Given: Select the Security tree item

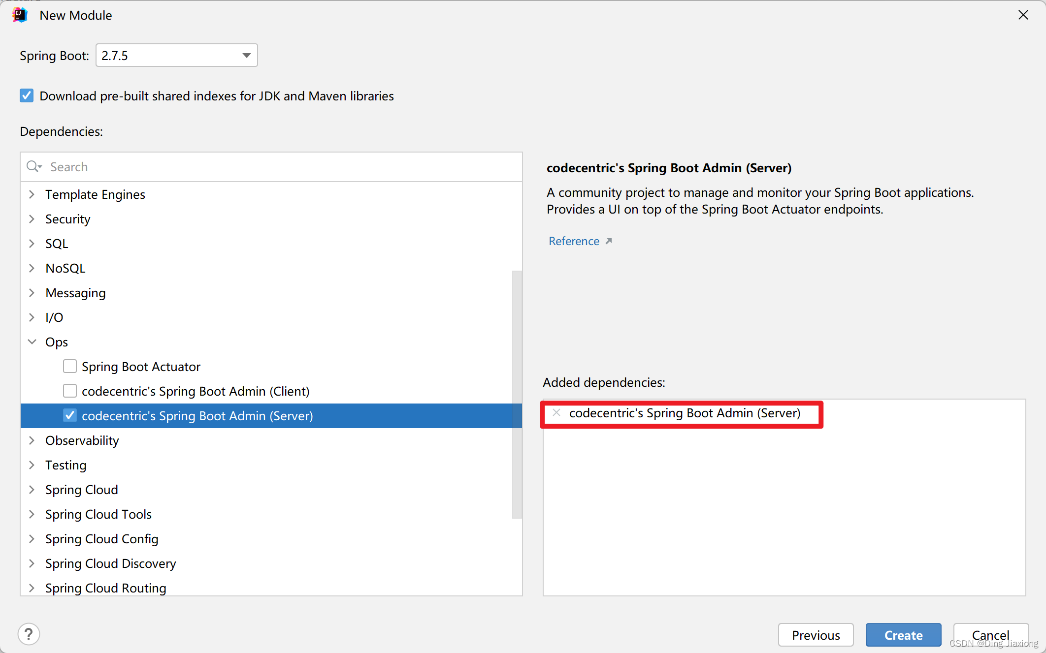Looking at the screenshot, I should point(68,219).
